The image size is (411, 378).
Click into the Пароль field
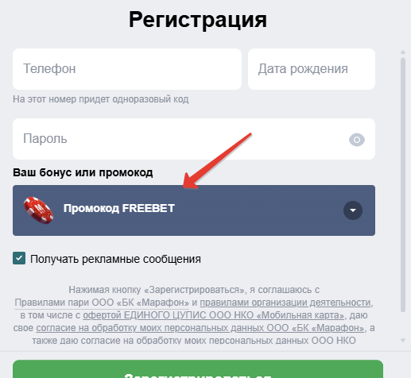(194, 139)
